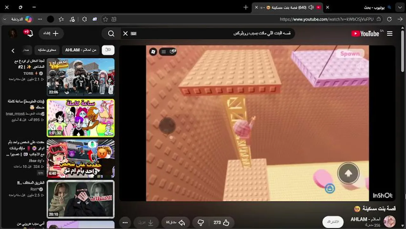Open the 22:06 Roblox recommended video thumbnail
406x229 pixels.
pyautogui.click(x=81, y=77)
